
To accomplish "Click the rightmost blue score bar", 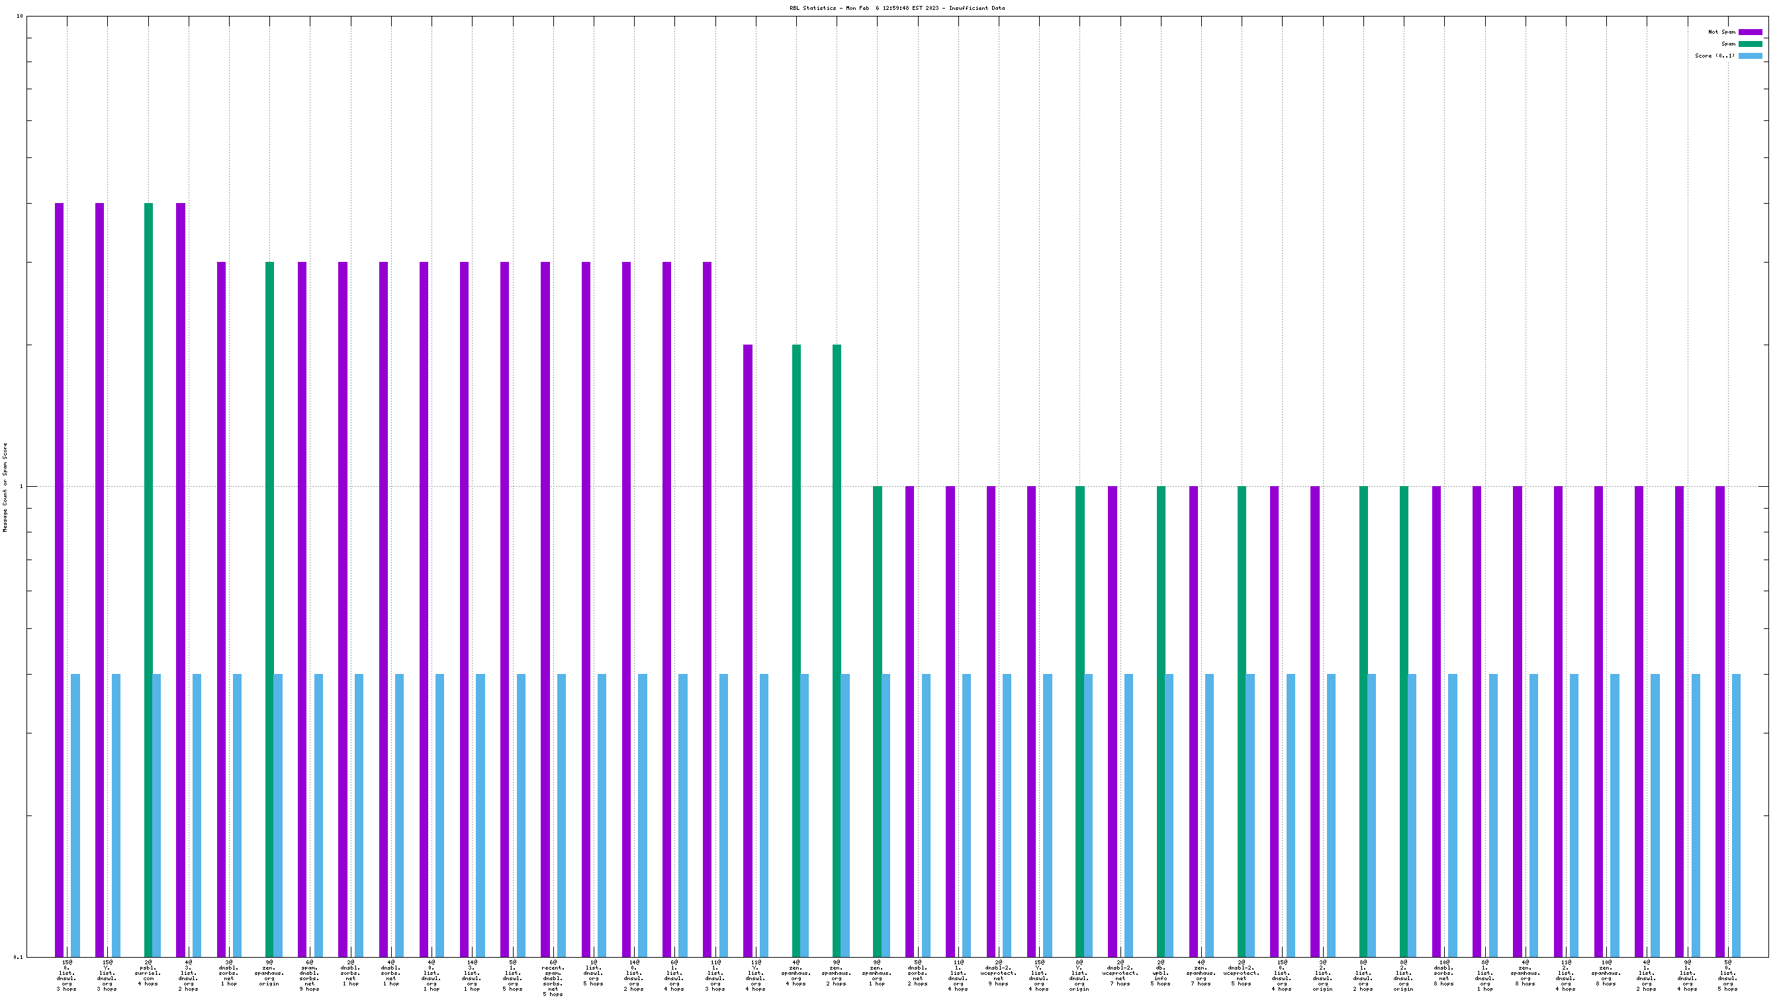I will (x=1736, y=814).
